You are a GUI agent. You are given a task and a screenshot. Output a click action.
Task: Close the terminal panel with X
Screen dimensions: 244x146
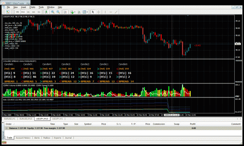[3, 122]
